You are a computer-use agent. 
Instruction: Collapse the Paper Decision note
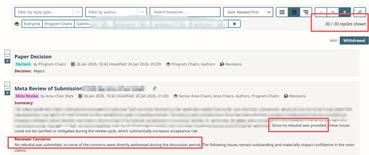point(7,52)
